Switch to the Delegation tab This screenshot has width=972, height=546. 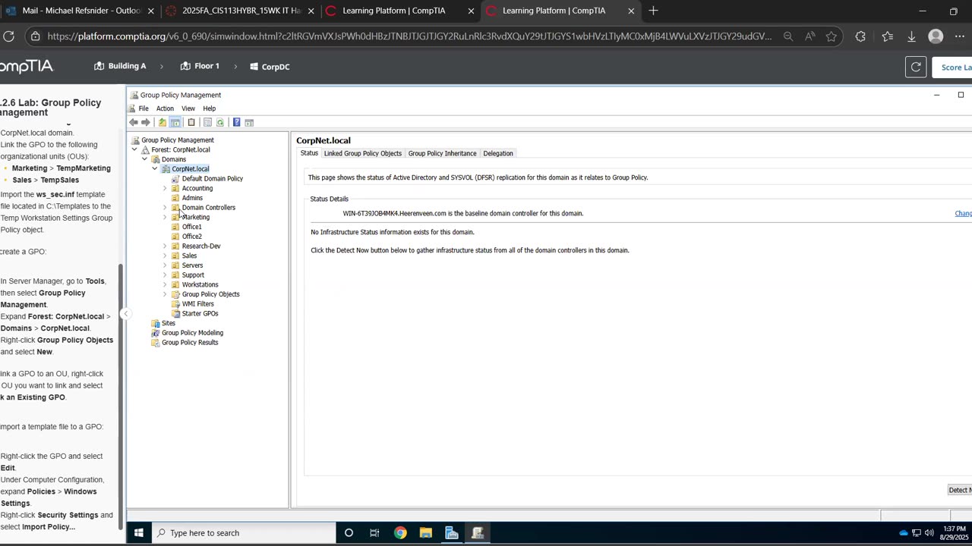pyautogui.click(x=498, y=153)
